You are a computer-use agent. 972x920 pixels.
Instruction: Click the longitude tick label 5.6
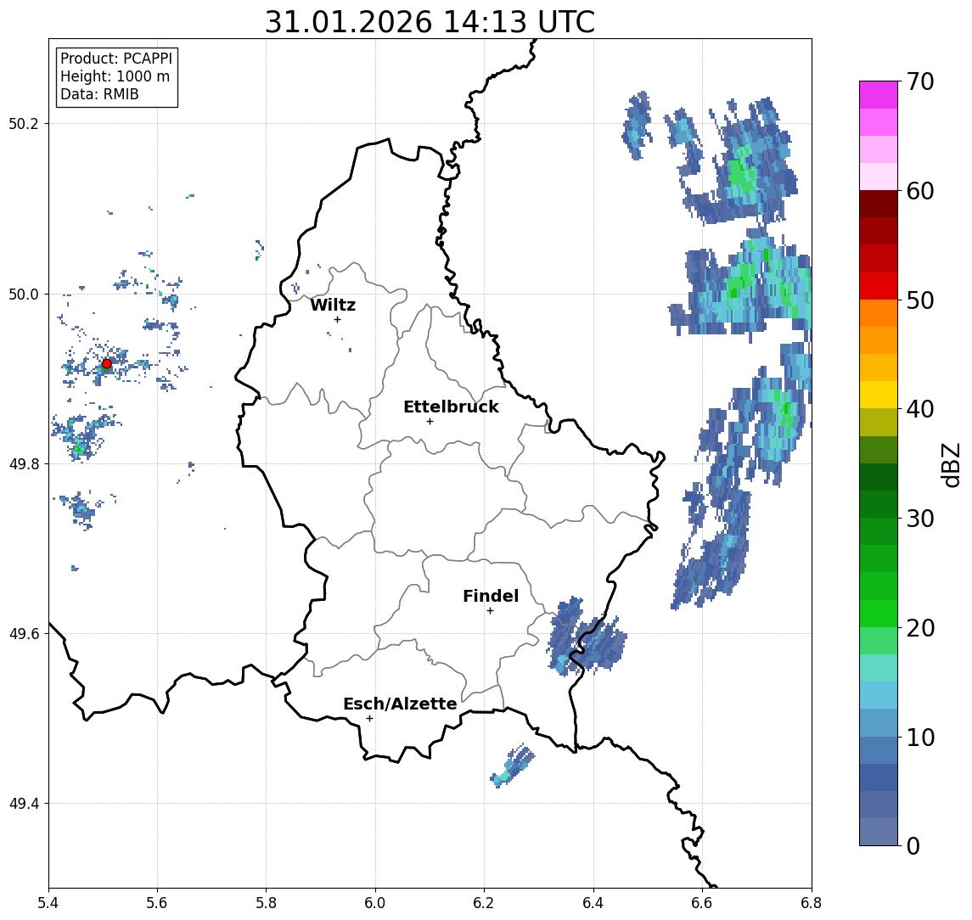(x=157, y=903)
